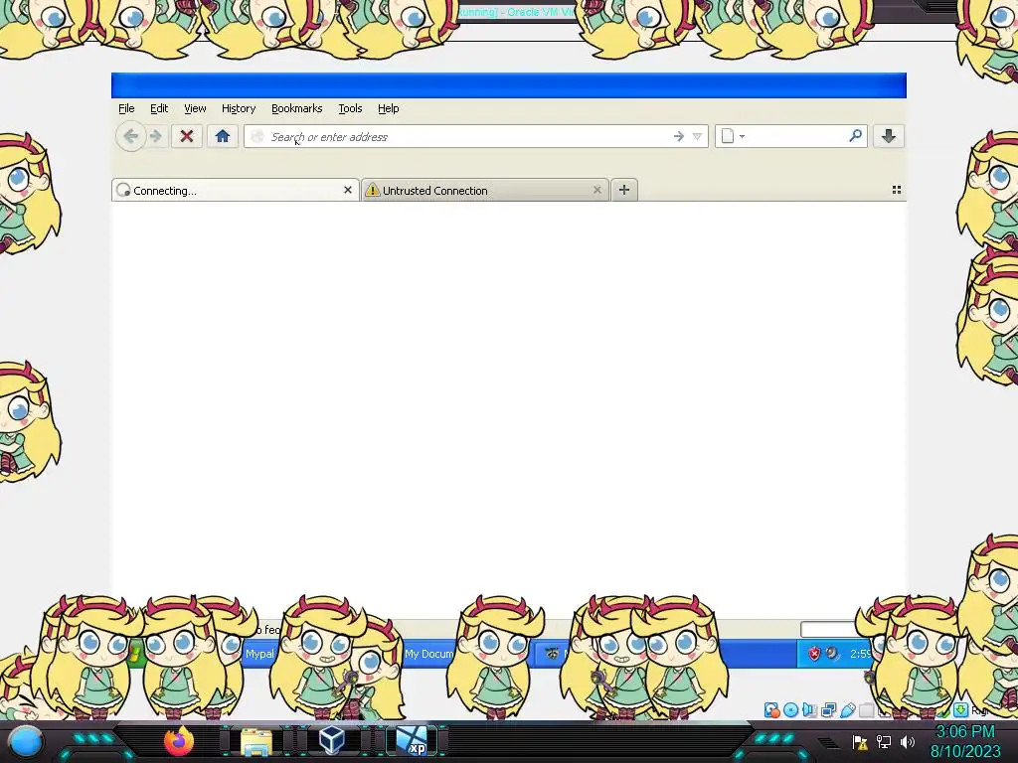The image size is (1018, 763).
Task: Click the XP security shield tray icon
Action: (x=814, y=654)
